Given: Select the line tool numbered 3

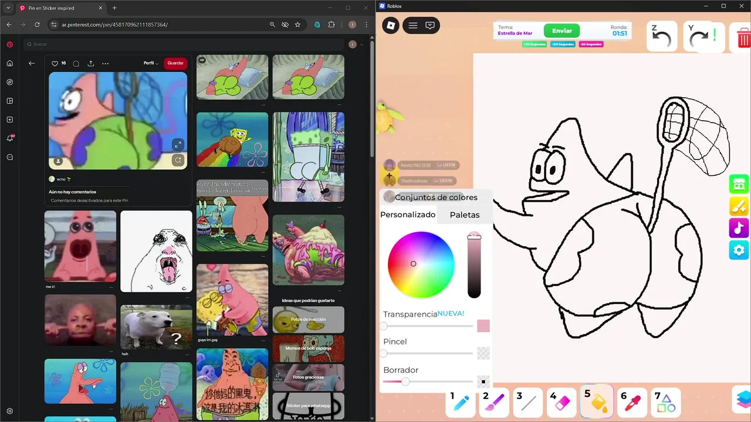Looking at the screenshot, I should click(x=529, y=403).
